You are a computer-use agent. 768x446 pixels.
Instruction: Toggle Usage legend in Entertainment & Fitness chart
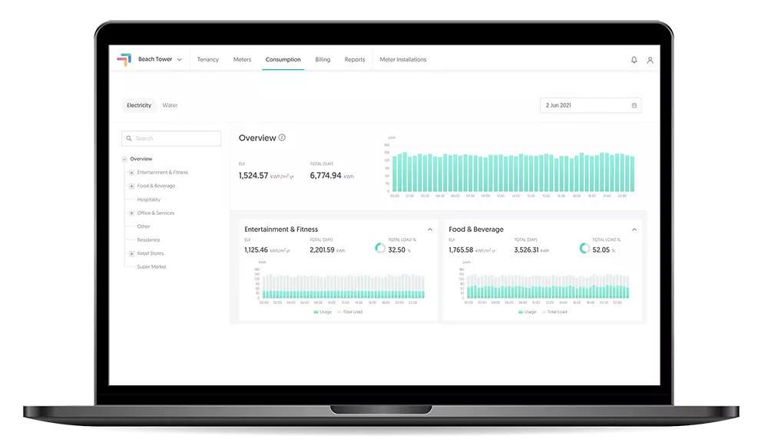[x=323, y=312]
